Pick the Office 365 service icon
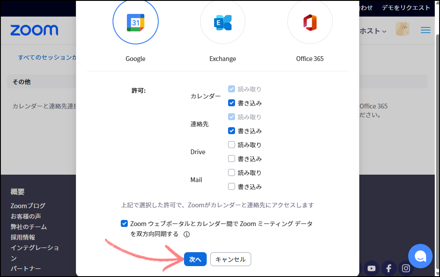Image resolution: width=440 pixels, height=277 pixels. (x=310, y=22)
